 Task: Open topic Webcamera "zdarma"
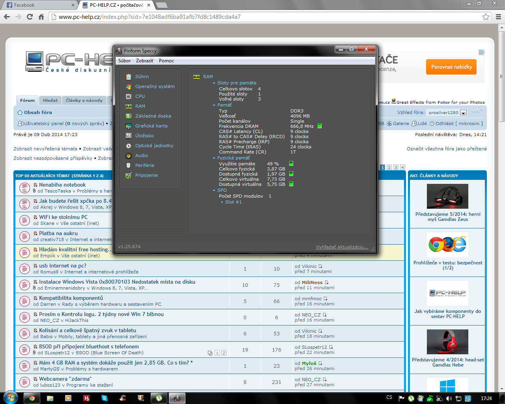pyautogui.click(x=65, y=379)
